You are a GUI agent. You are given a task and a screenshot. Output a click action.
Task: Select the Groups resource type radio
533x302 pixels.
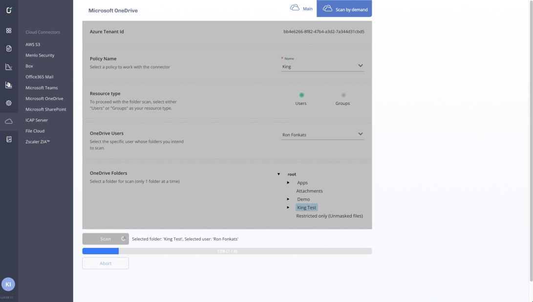[x=343, y=95]
